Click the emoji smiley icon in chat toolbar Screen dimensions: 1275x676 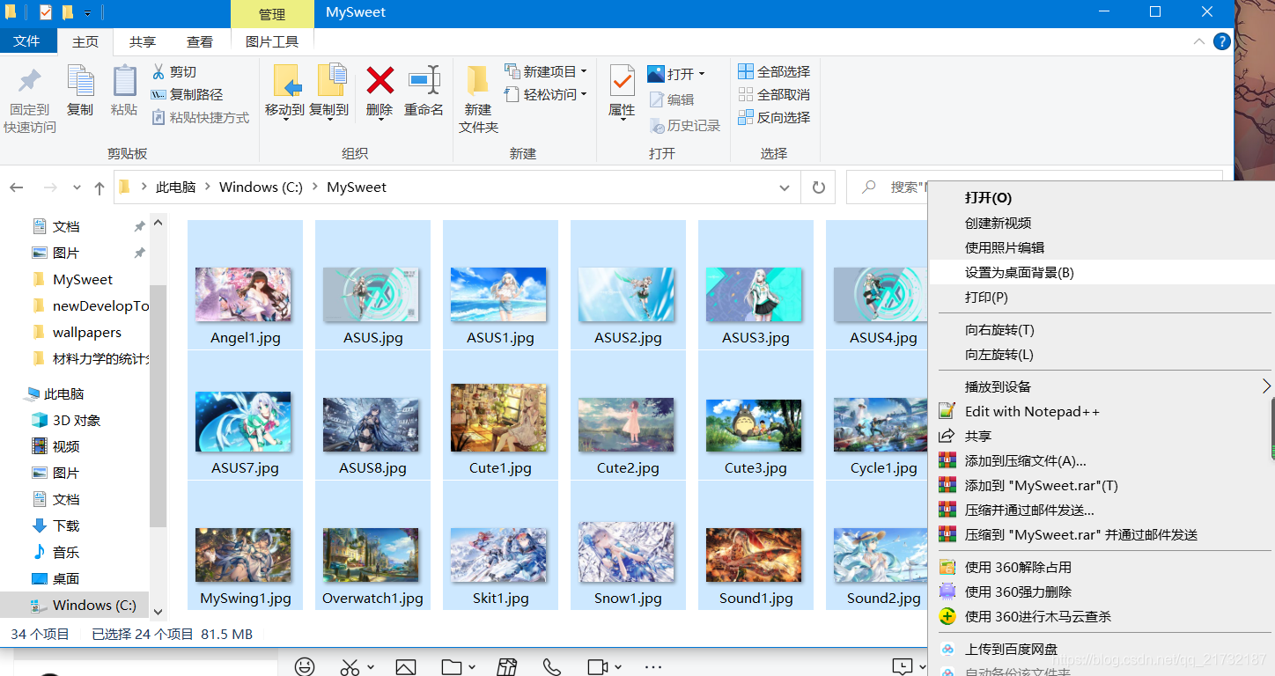point(305,666)
